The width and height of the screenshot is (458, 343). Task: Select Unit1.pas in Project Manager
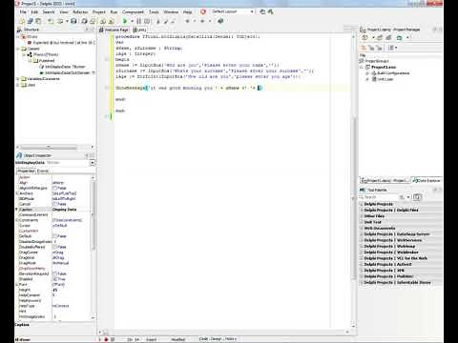[x=385, y=79]
